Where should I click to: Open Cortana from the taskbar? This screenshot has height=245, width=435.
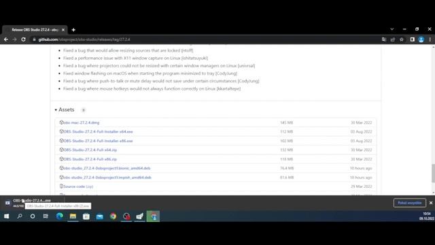[33, 216]
